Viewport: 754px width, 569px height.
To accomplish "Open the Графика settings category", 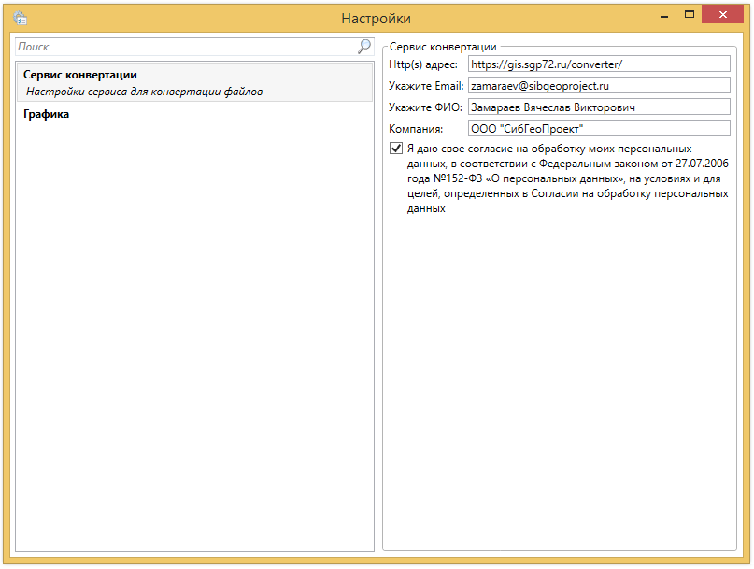I will click(x=47, y=114).
